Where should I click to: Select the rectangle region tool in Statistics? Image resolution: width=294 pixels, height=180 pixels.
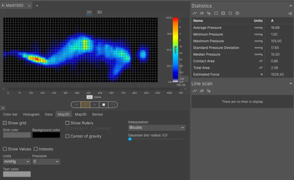tap(216, 13)
